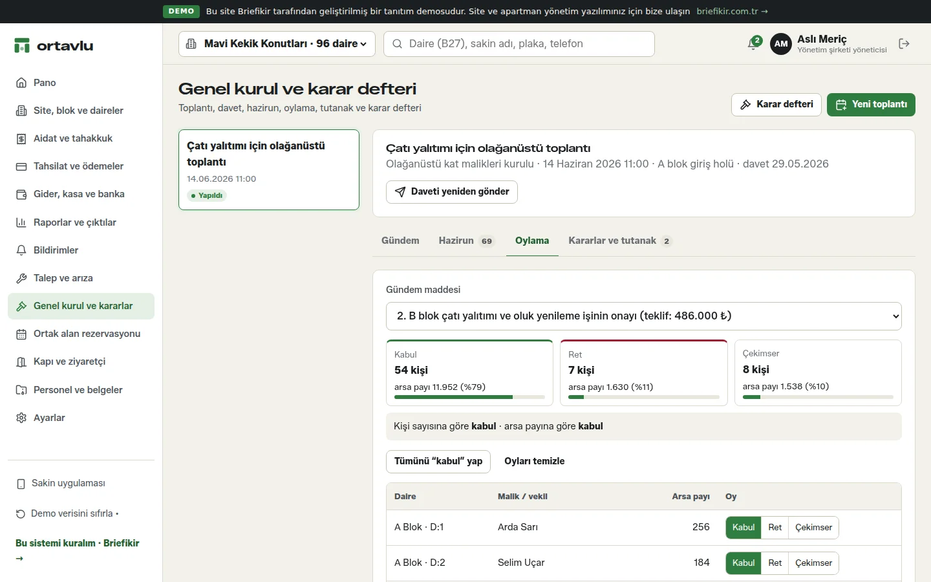931x582 pixels.
Task: Open the notifications bell icon
Action: click(753, 43)
